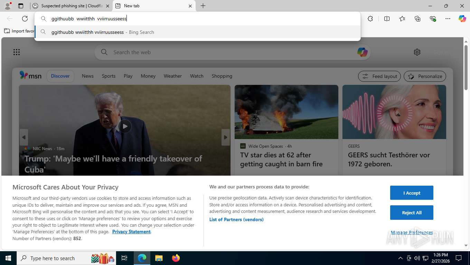Select the Bing Search suggestion row
The width and height of the screenshot is (470, 265).
(x=198, y=32)
